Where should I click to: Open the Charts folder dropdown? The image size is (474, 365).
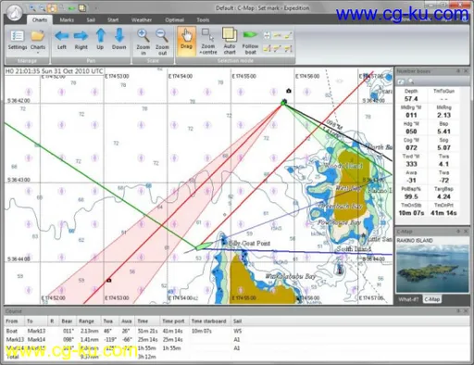click(x=38, y=40)
